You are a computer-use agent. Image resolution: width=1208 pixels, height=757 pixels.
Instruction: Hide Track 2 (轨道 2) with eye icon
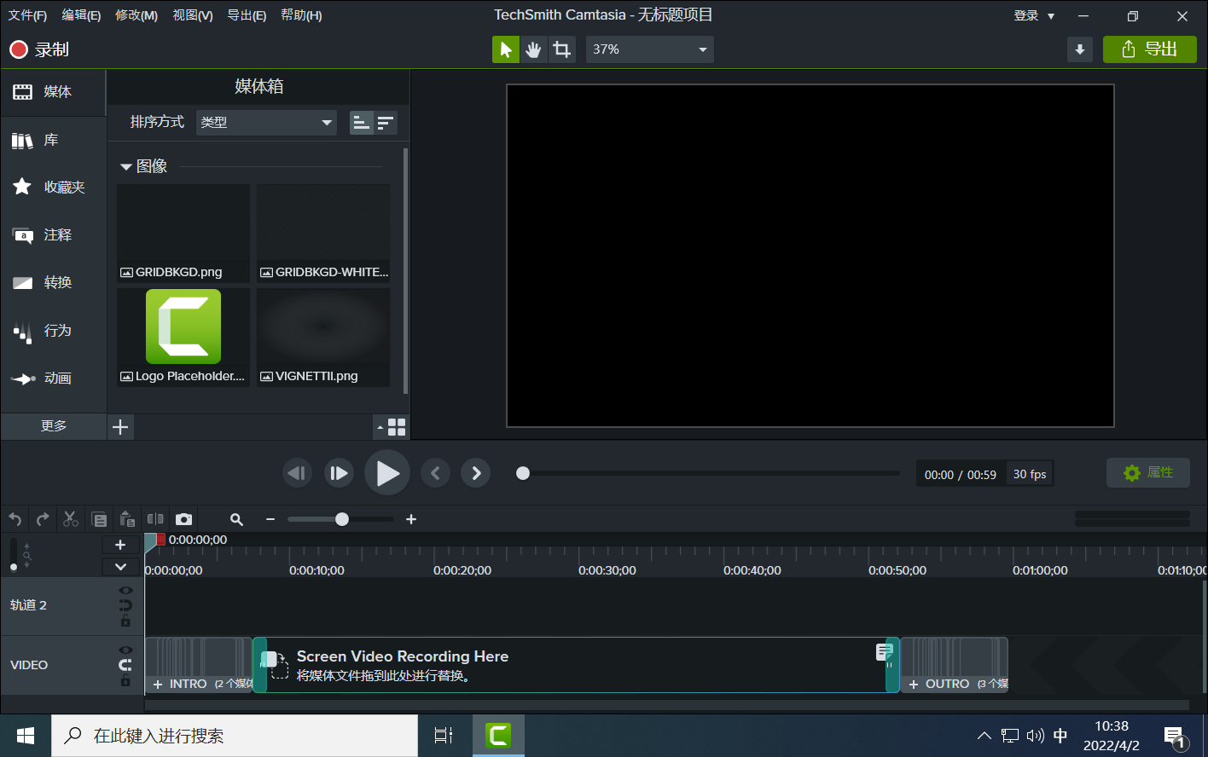point(125,590)
